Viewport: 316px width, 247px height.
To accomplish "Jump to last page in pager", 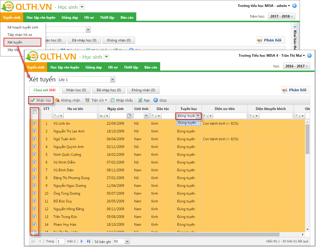I will pyautogui.click(x=89, y=241).
